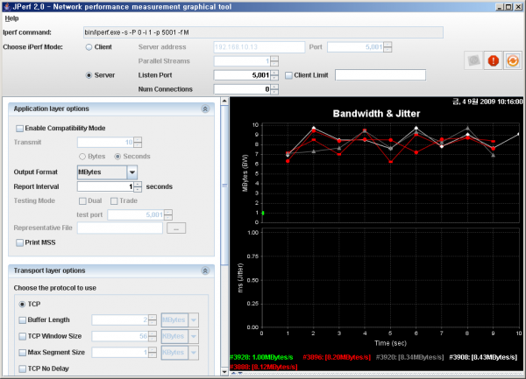526x379 pixels.
Task: Click the red Stop IPerf icon
Action: [493, 60]
